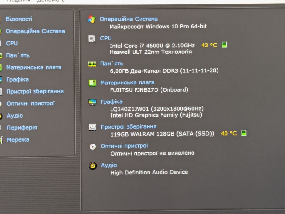Switch to Пам`ять sidebar section
Viewport: 285px width, 214px height.
click(x=18, y=55)
